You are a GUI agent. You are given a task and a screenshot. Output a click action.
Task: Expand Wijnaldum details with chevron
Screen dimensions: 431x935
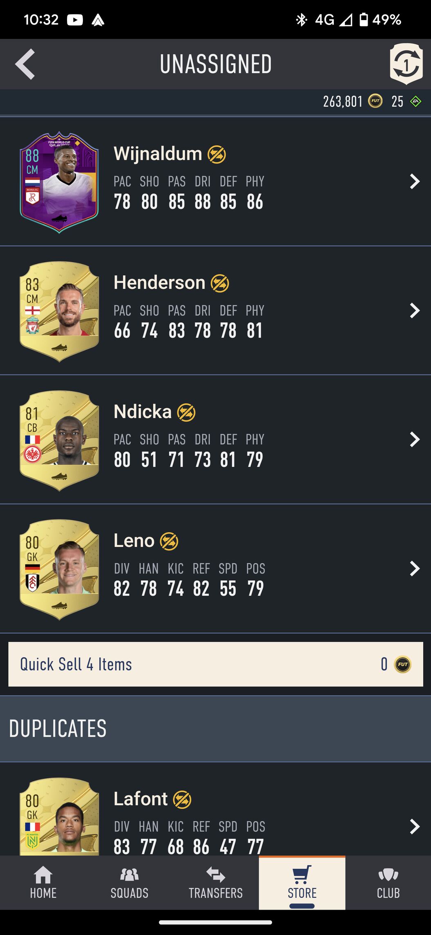415,181
